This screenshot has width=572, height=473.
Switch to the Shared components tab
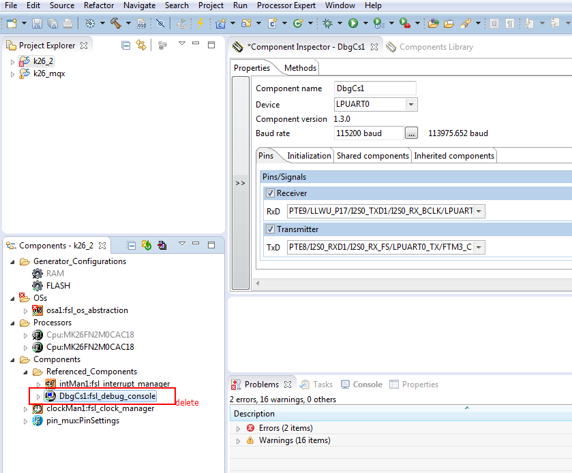[x=372, y=156]
